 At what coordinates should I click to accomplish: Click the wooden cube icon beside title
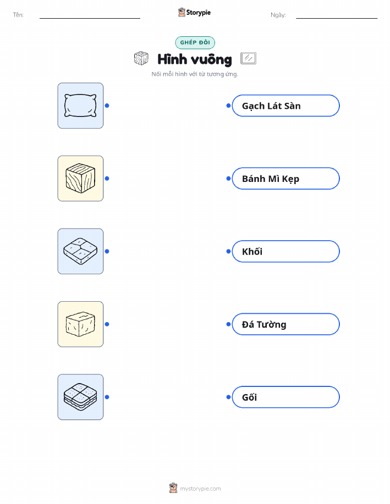(x=141, y=58)
